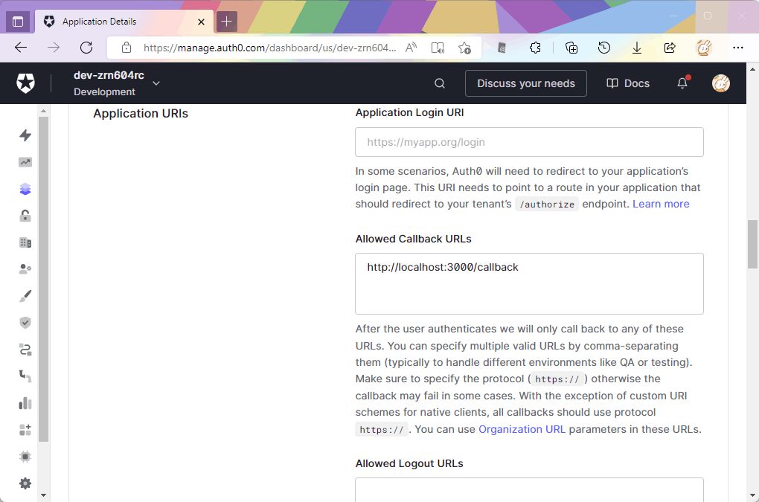
Task: Expand the dev-zrn604rc tenant dropdown
Action: click(x=156, y=83)
